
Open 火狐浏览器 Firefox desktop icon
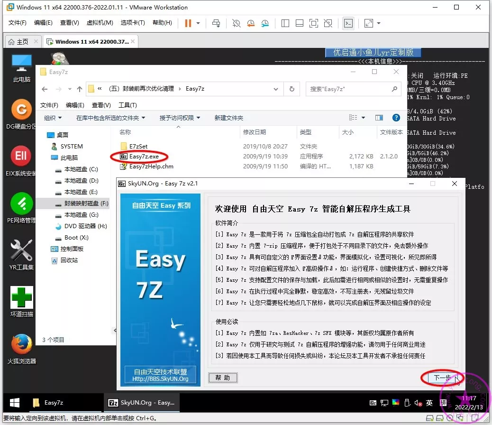21,345
